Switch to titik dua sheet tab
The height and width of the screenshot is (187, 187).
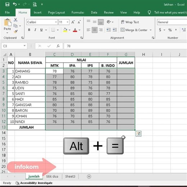pos(52,177)
